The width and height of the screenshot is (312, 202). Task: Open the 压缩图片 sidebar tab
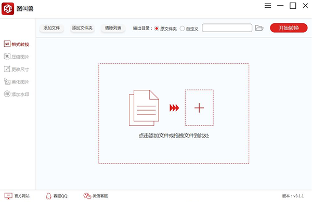17,57
